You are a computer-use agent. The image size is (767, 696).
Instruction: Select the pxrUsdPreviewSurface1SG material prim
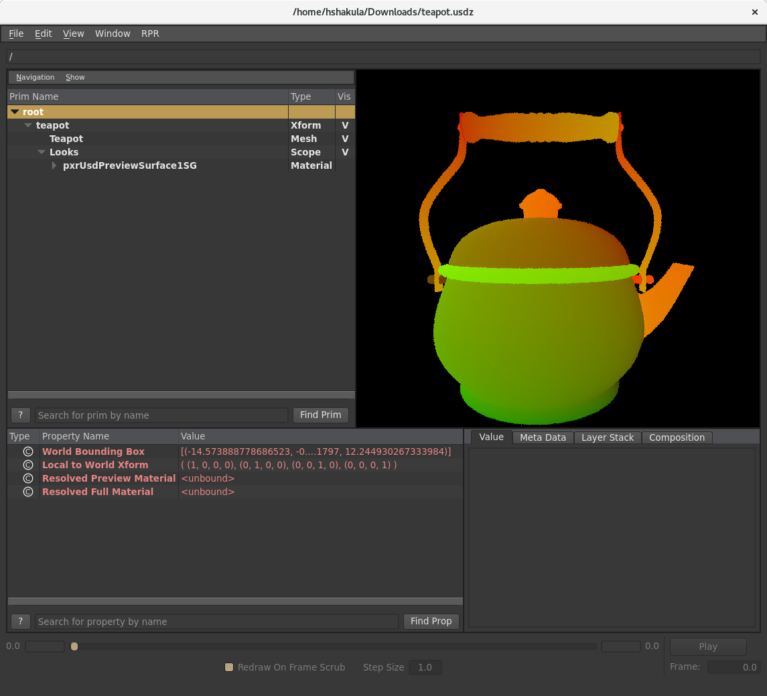point(130,166)
